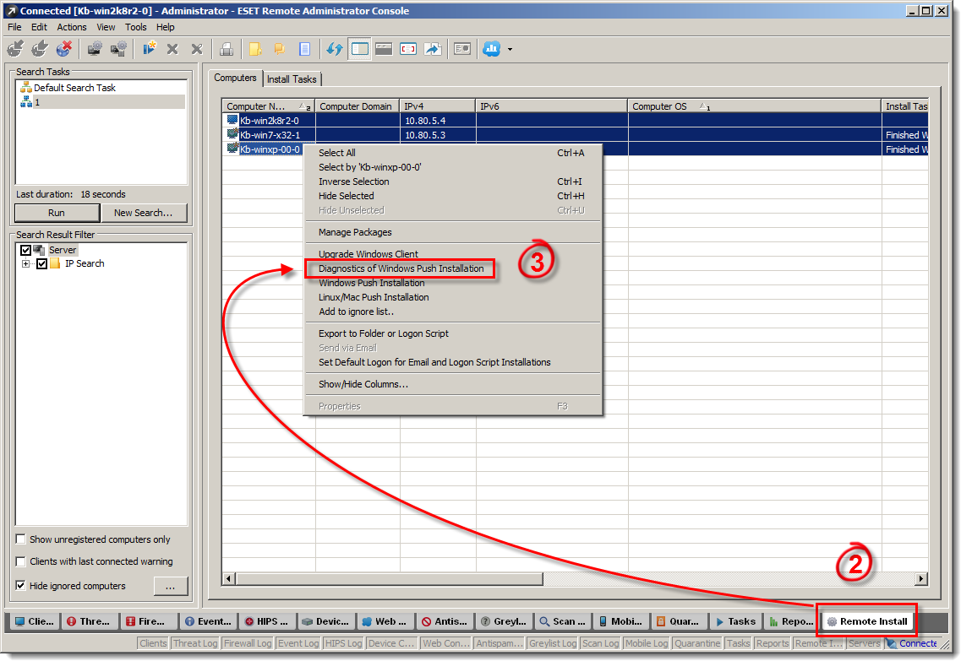Click the blue arrow export toolbar icon
This screenshot has height=661, width=961.
433,49
